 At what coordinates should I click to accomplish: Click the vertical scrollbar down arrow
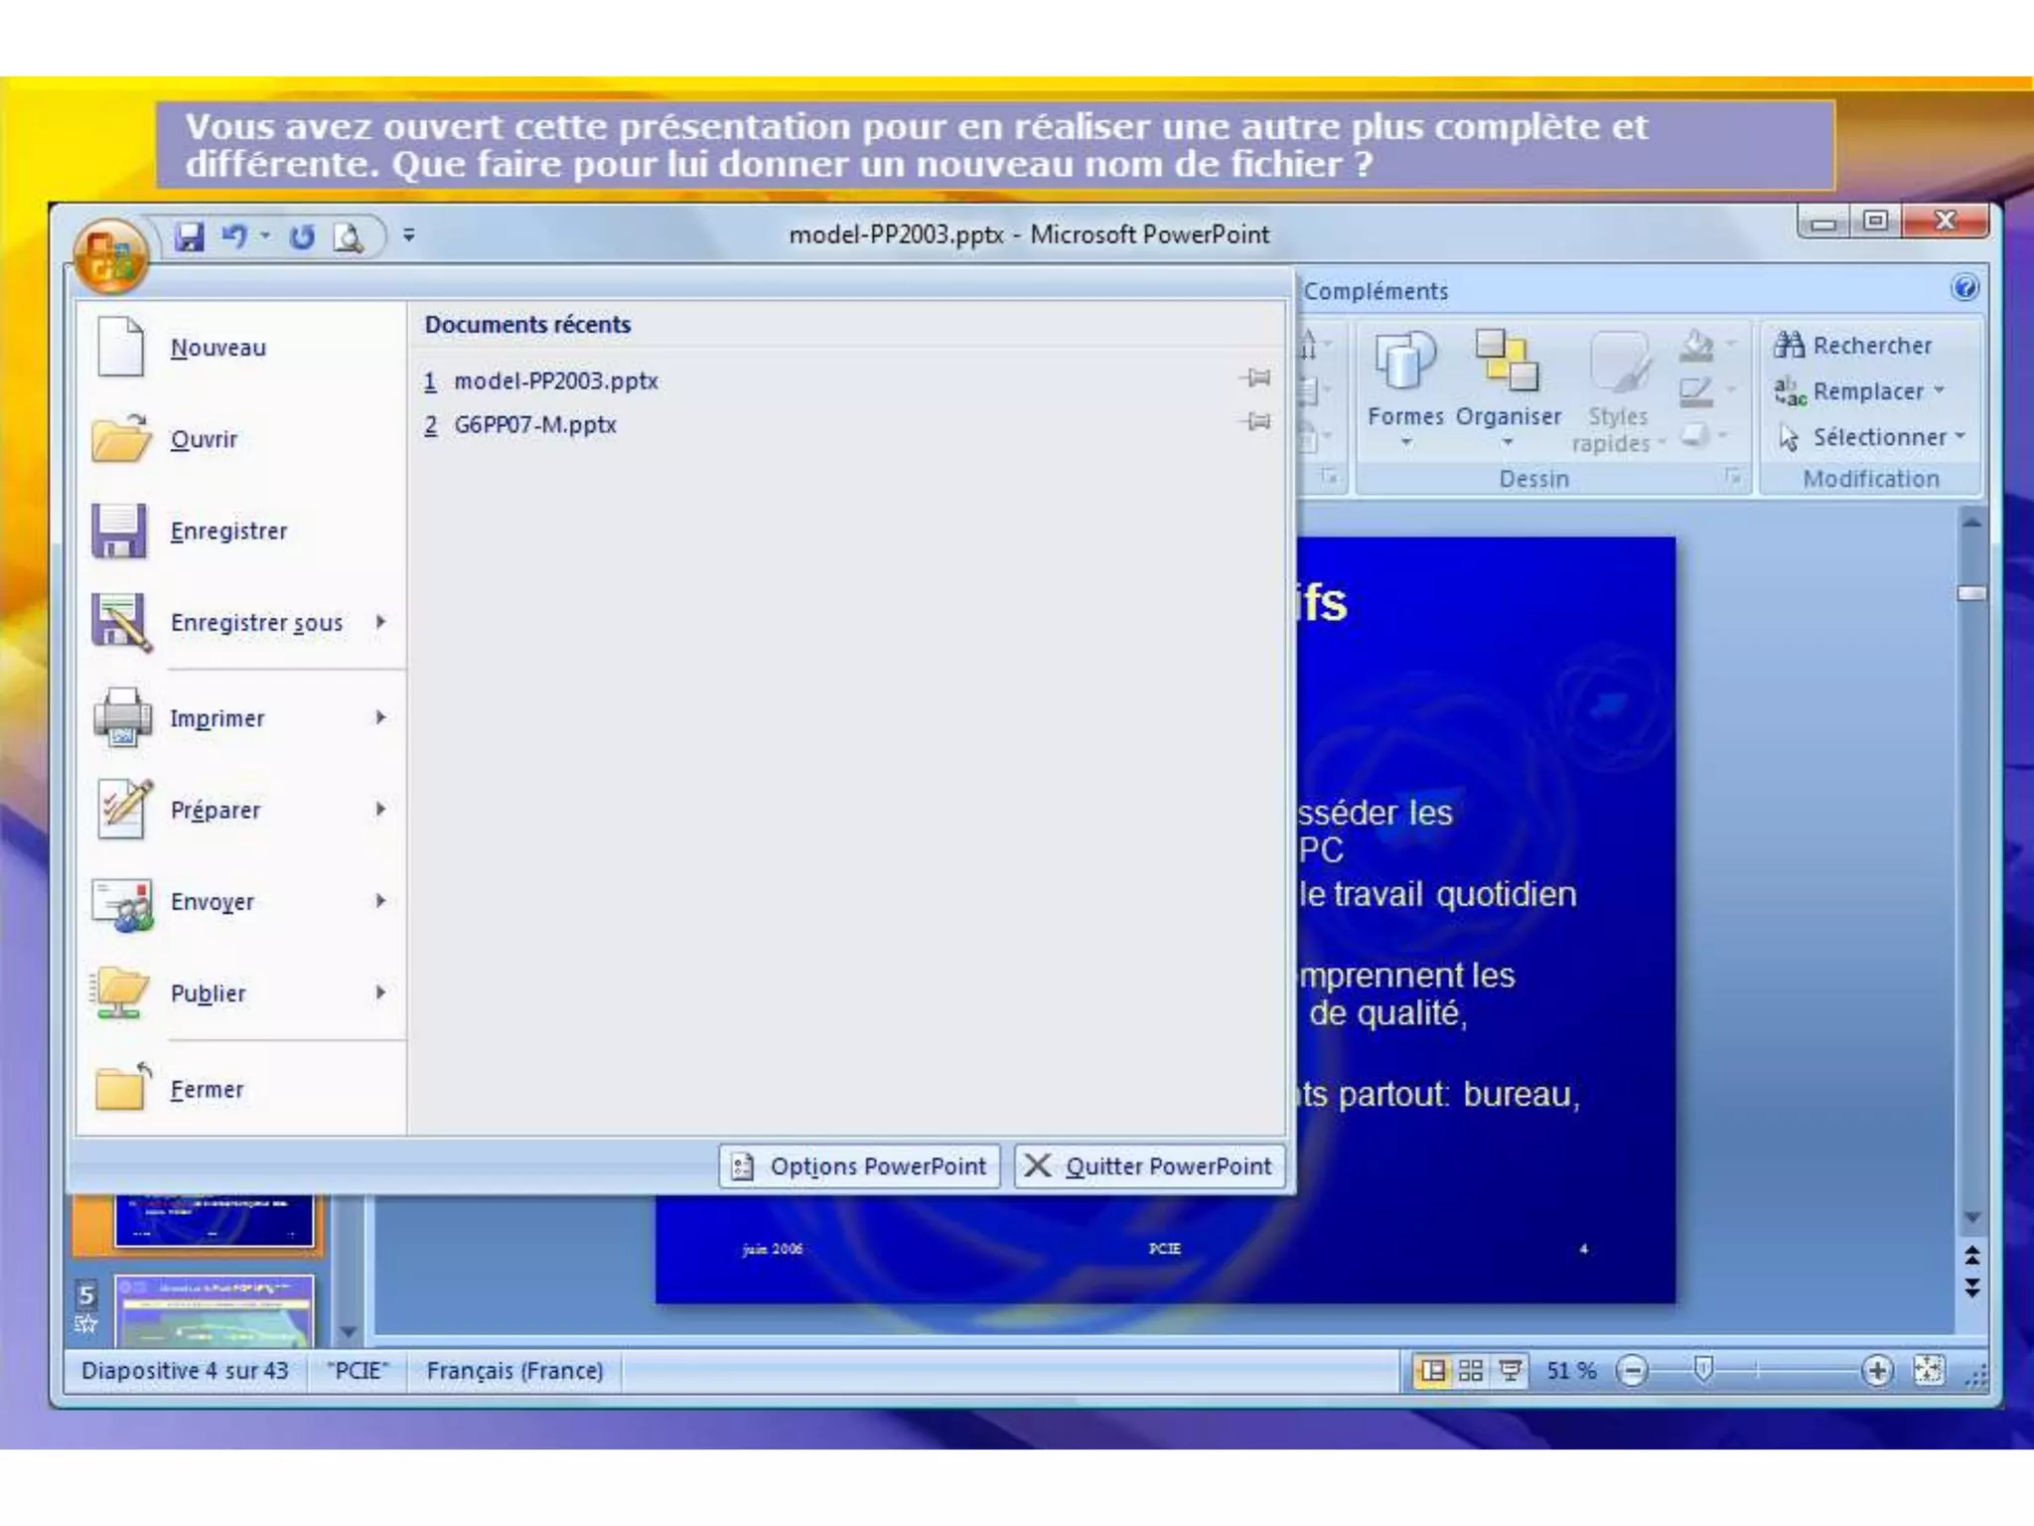[1972, 1217]
